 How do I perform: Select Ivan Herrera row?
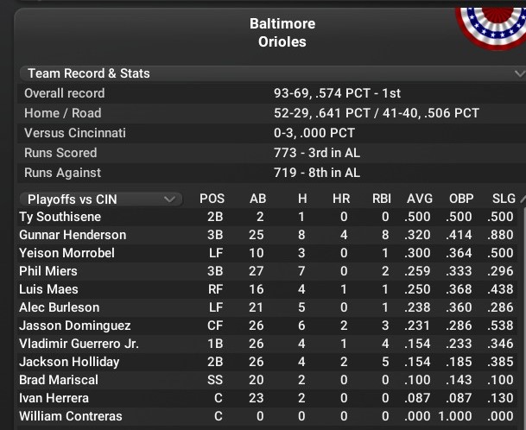54,398
